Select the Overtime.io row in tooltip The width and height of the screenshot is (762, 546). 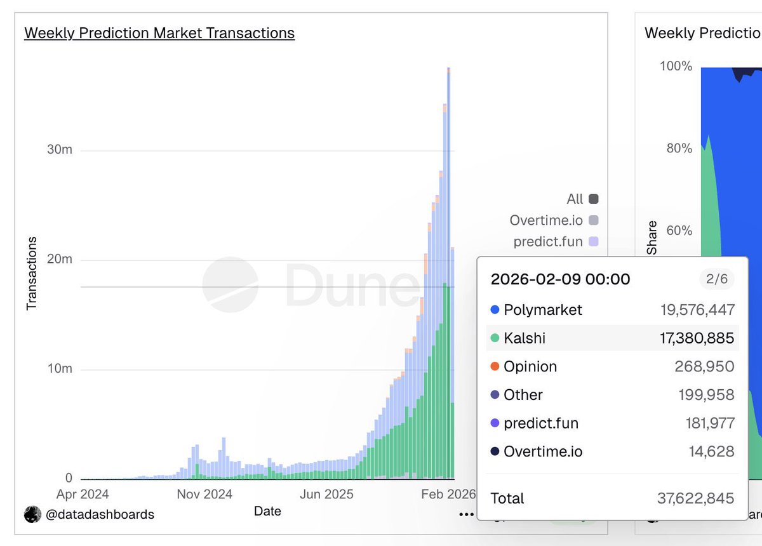613,452
